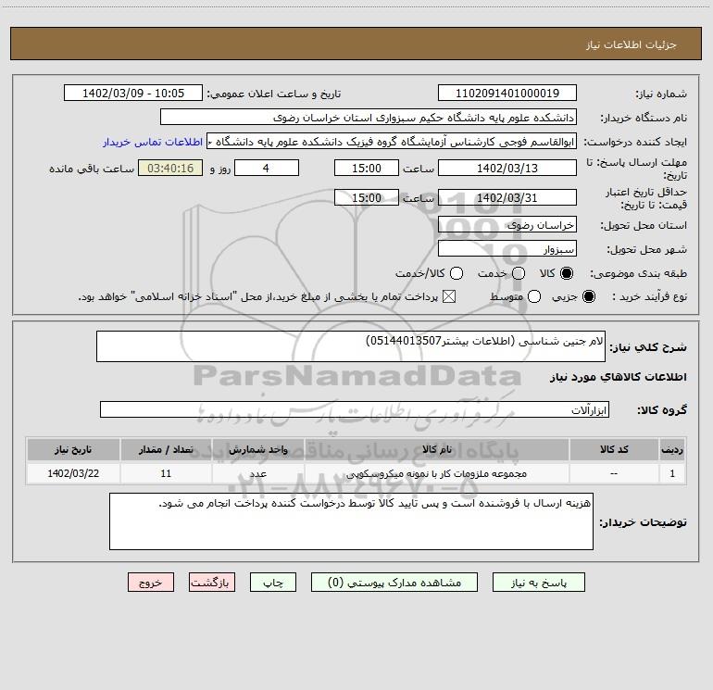Click the buyer notes text area
The height and width of the screenshot is (690, 713).
[x=351, y=521]
